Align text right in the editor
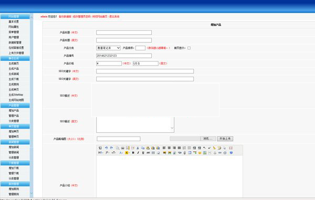The image size is (315, 200). click(x=174, y=148)
